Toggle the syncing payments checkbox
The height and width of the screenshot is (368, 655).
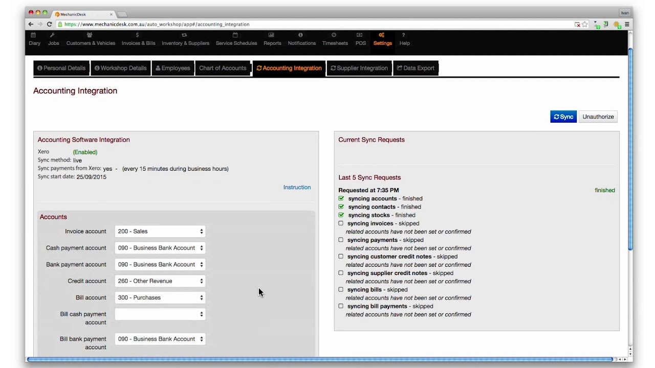[x=341, y=240]
